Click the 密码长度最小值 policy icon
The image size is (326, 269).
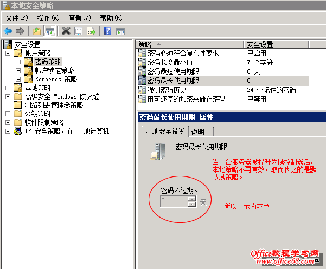coord(142,62)
